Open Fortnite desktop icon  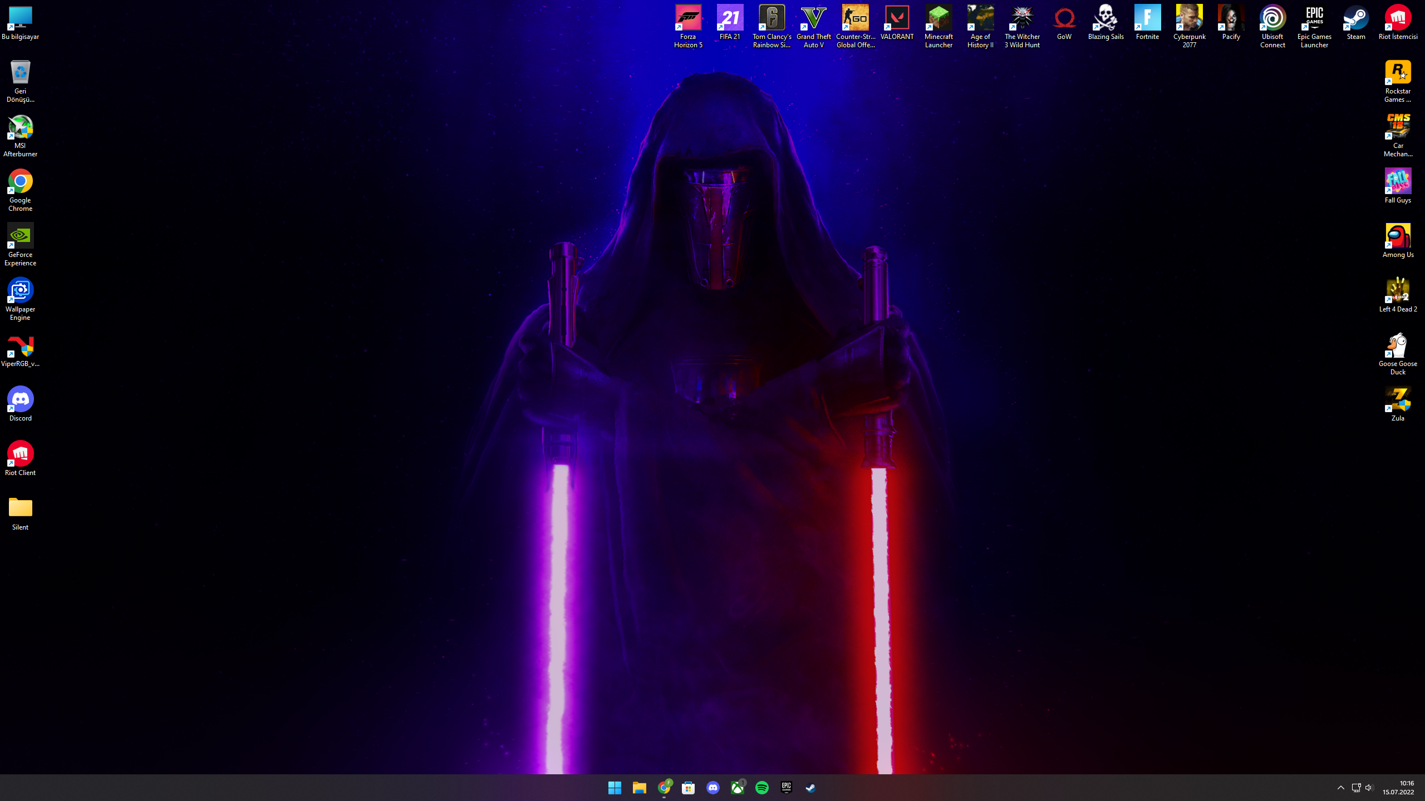[1147, 23]
